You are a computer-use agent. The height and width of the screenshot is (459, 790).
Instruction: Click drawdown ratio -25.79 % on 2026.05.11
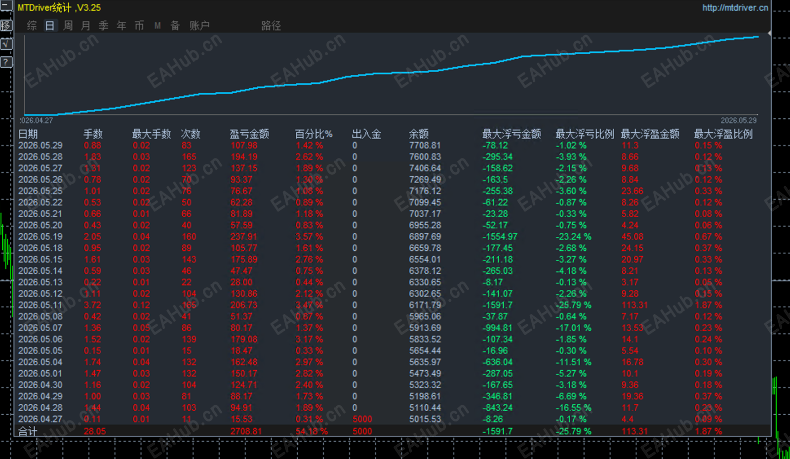pos(573,305)
